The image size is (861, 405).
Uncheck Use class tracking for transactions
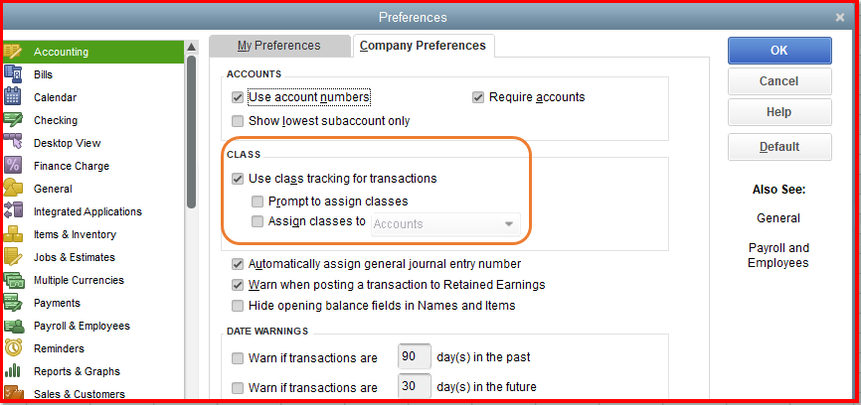[x=238, y=180]
